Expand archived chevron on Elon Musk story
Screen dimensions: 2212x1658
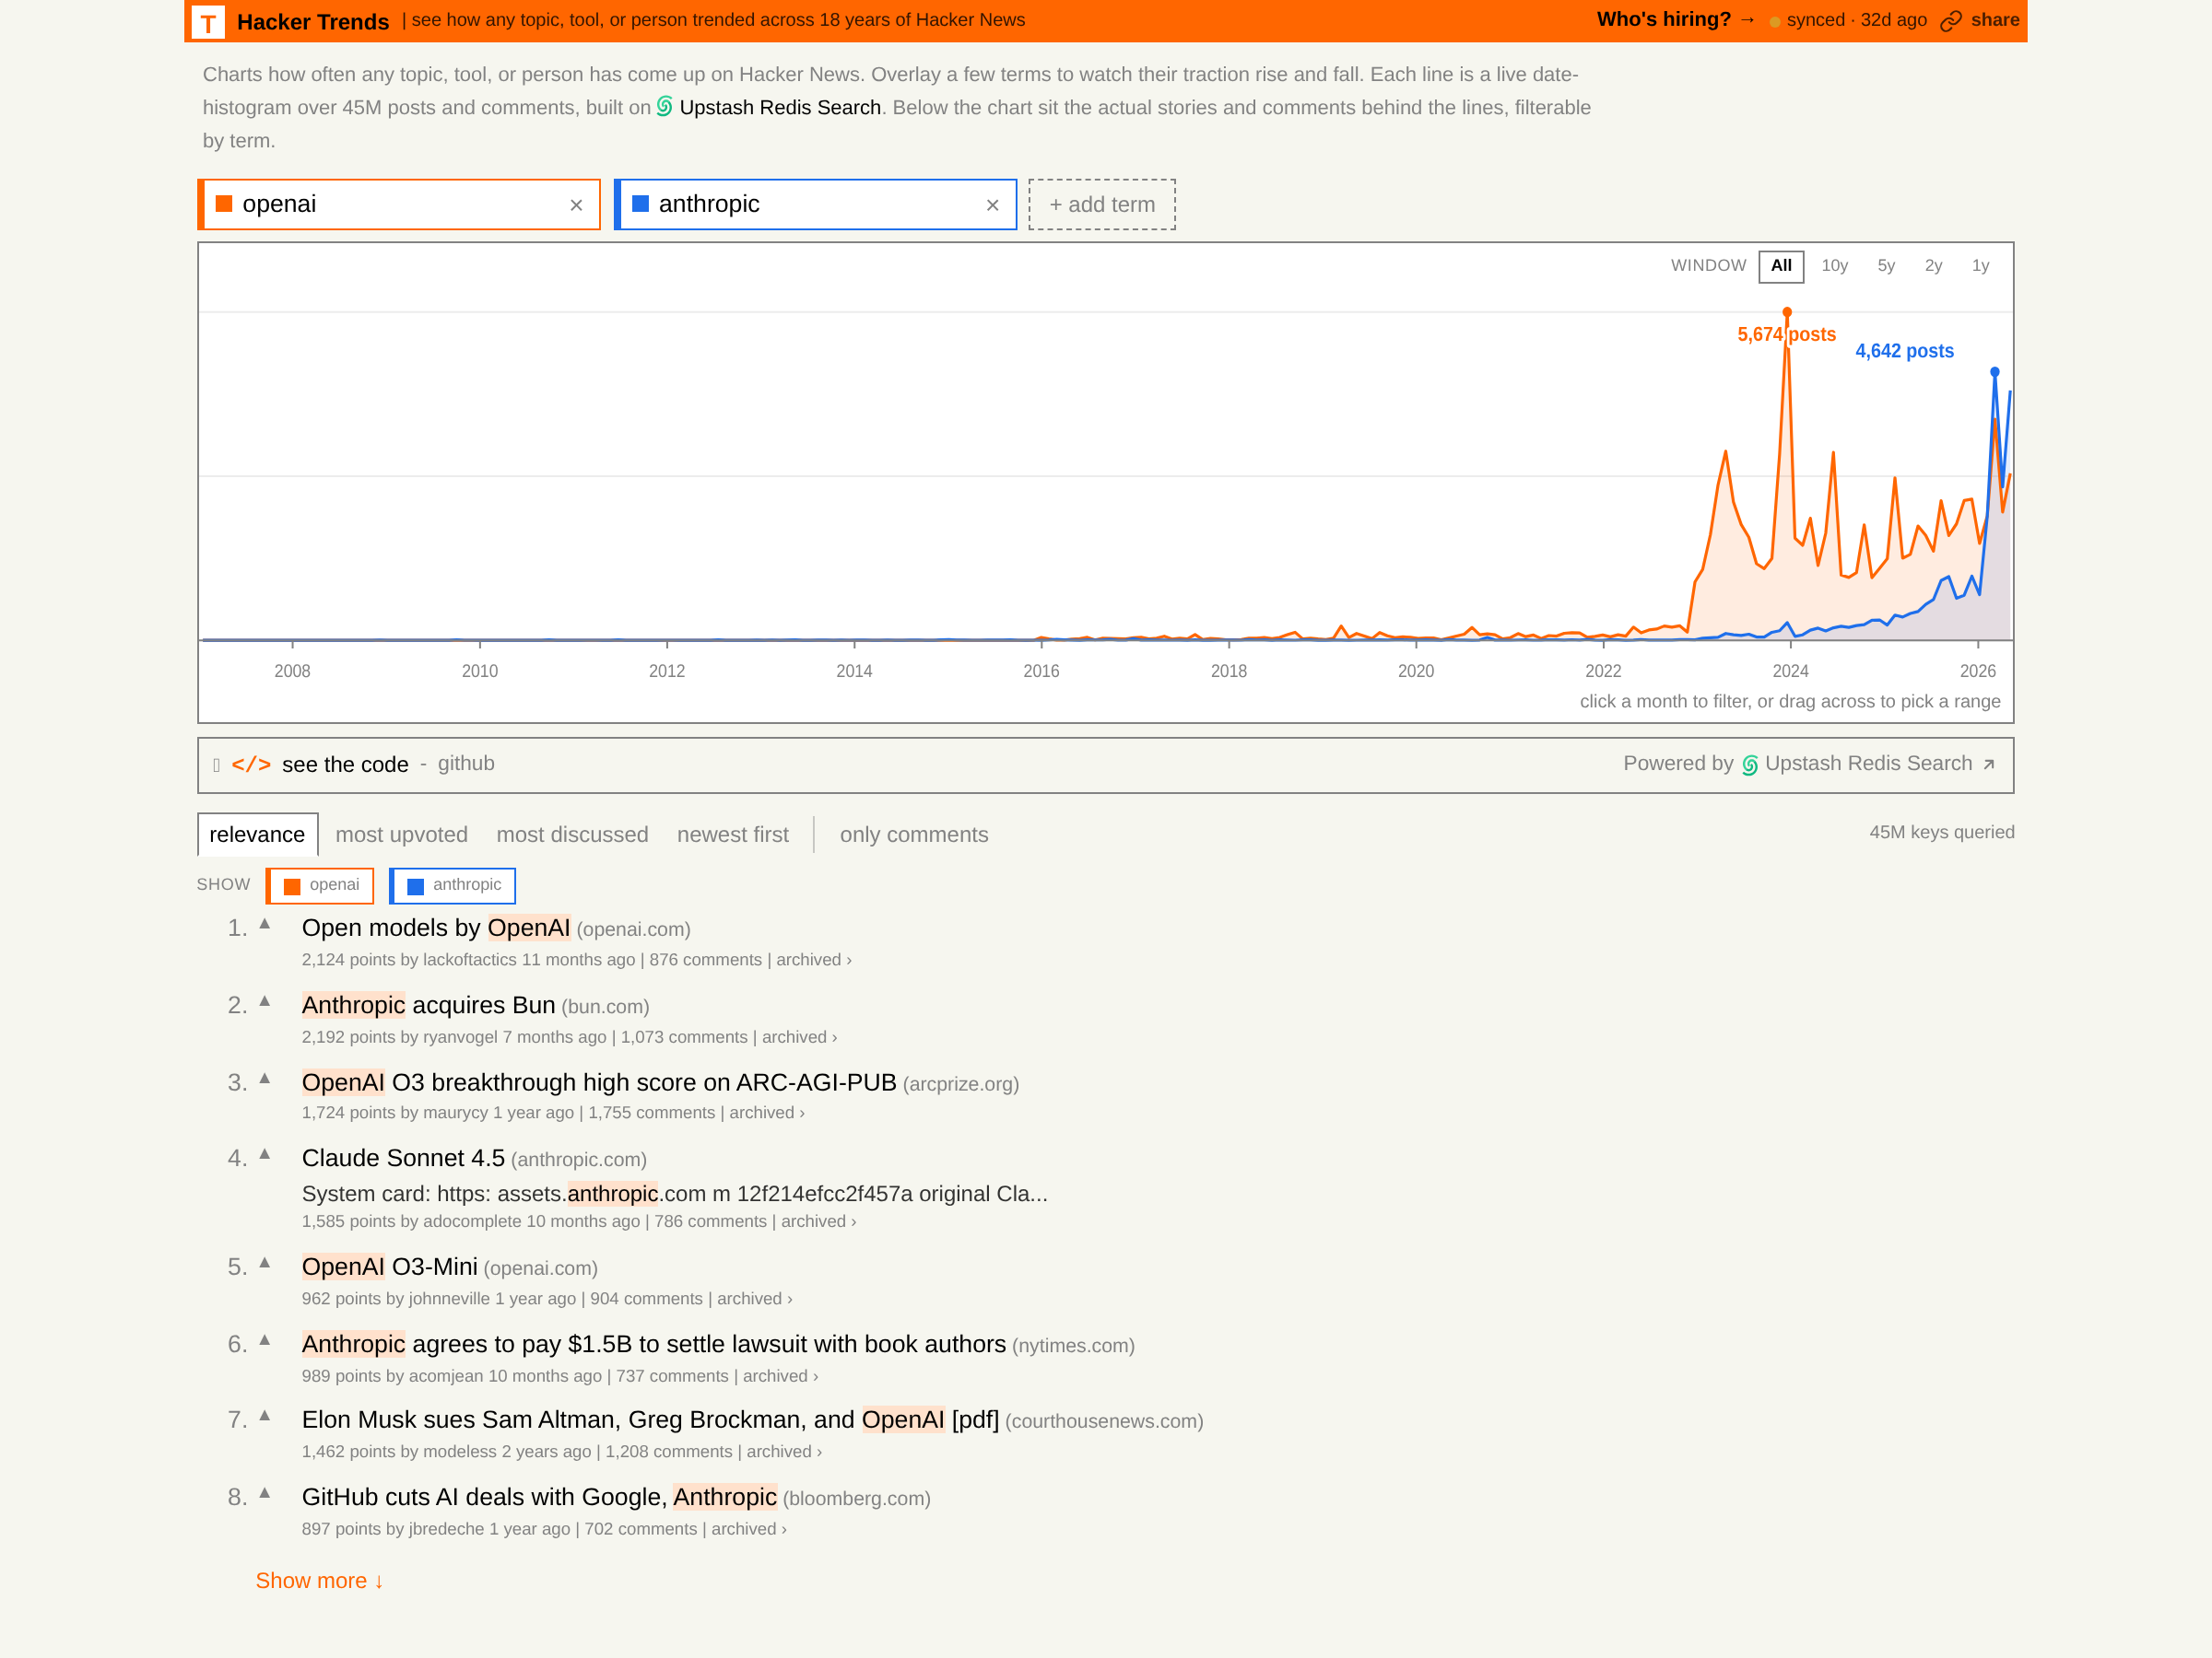[819, 1452]
